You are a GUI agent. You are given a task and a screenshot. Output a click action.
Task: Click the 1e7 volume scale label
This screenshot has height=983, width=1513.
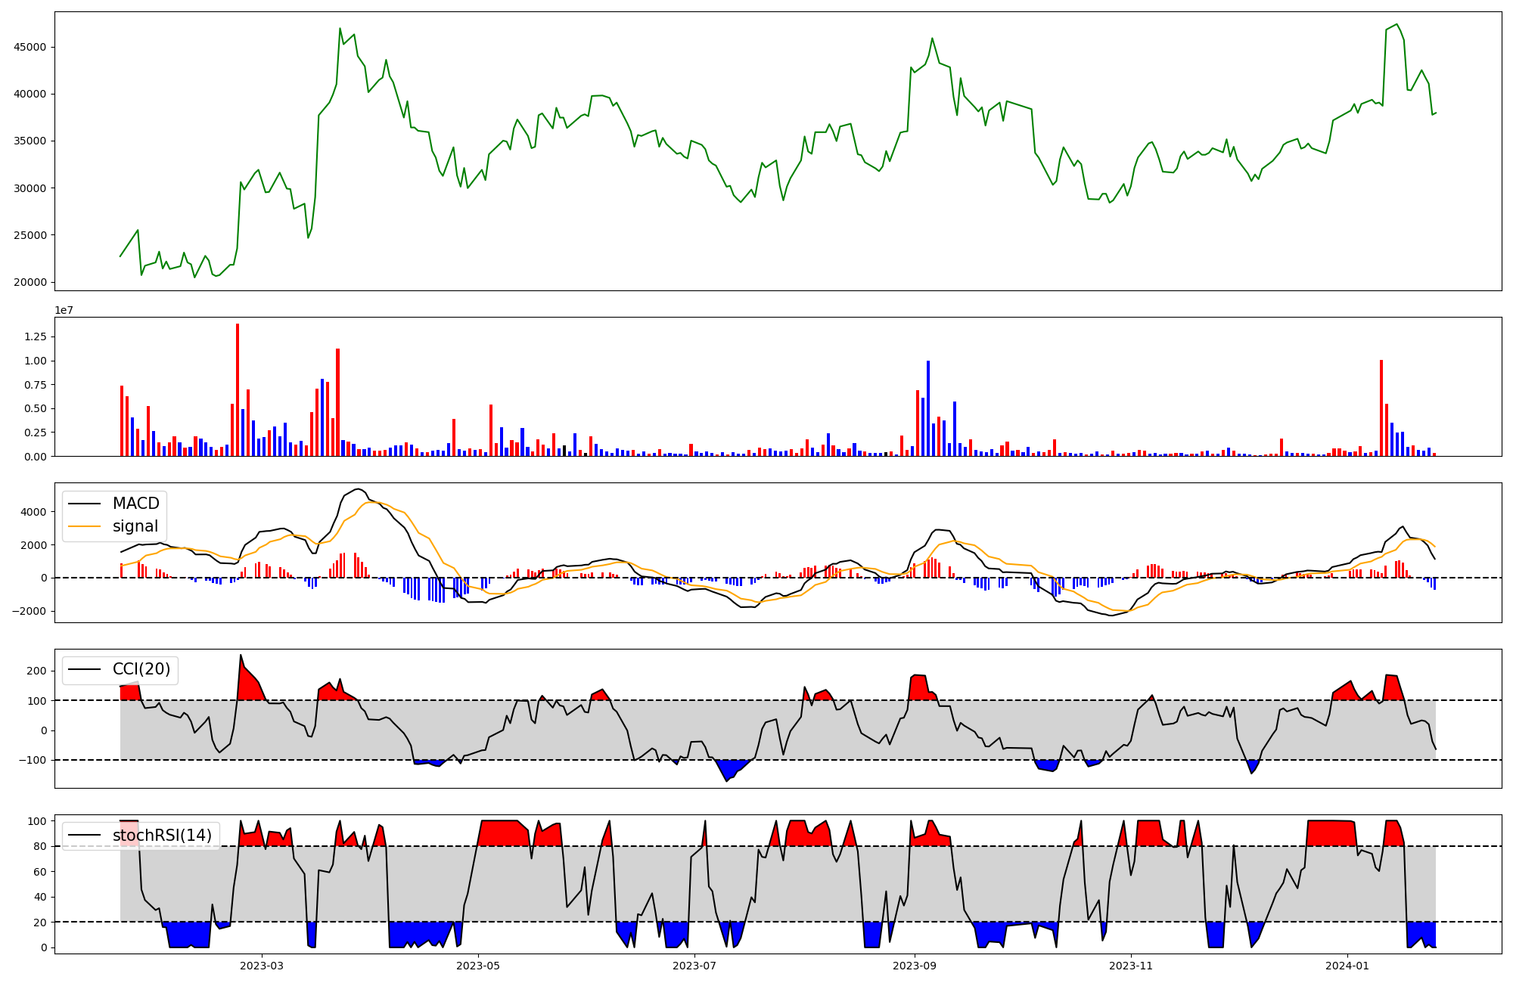click(64, 311)
